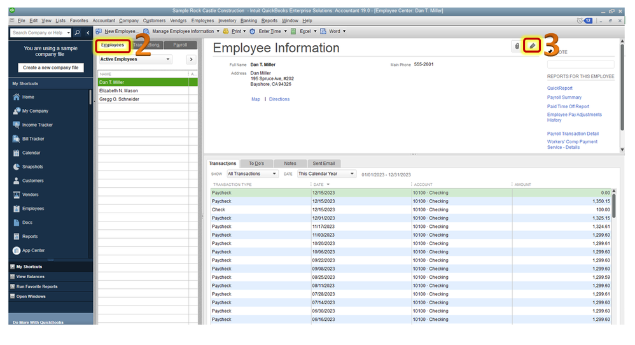Open Snapshots shortcut
The width and height of the screenshot is (635, 345).
tap(28, 167)
